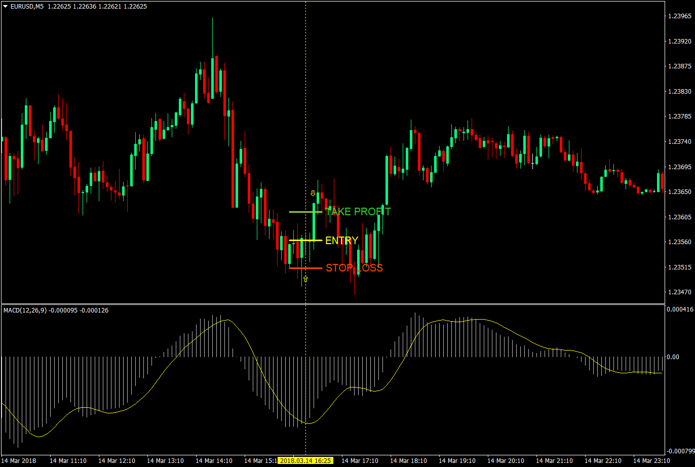
Task: Select the orange down arrow sell signal icon
Action: [313, 193]
